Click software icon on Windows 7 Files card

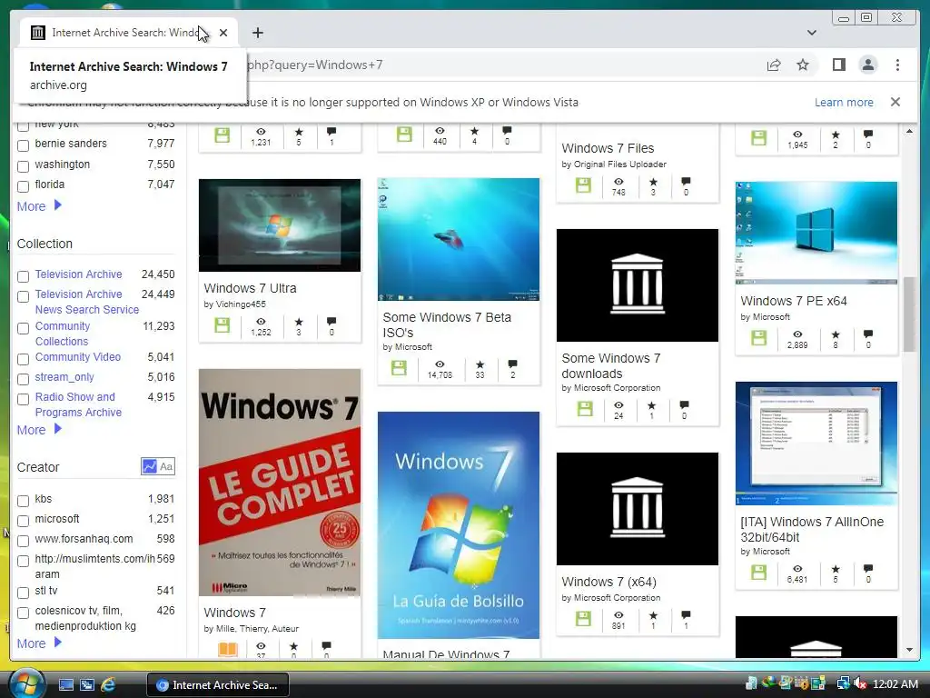(583, 185)
